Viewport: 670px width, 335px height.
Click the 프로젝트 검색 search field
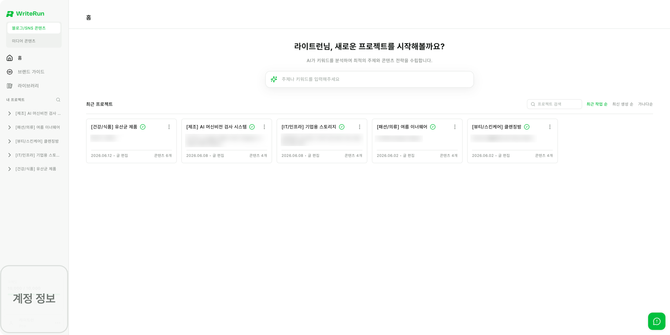tap(554, 104)
